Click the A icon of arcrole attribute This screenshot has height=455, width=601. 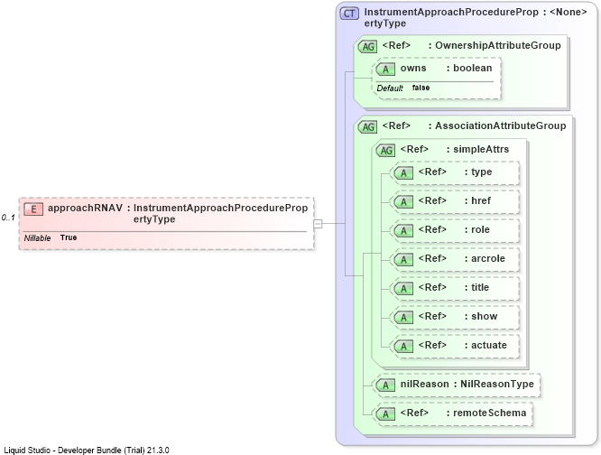pyautogui.click(x=403, y=260)
